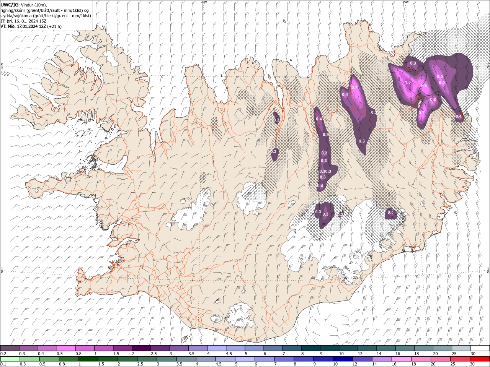Click the '64N' latitude label on right edge
490x367 pixels.
tap(488, 270)
